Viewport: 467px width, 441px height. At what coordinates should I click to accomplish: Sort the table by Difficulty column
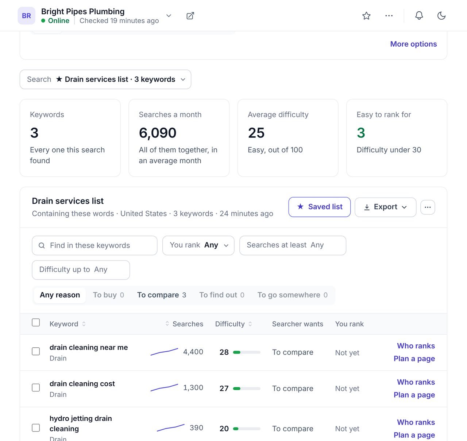click(x=233, y=324)
